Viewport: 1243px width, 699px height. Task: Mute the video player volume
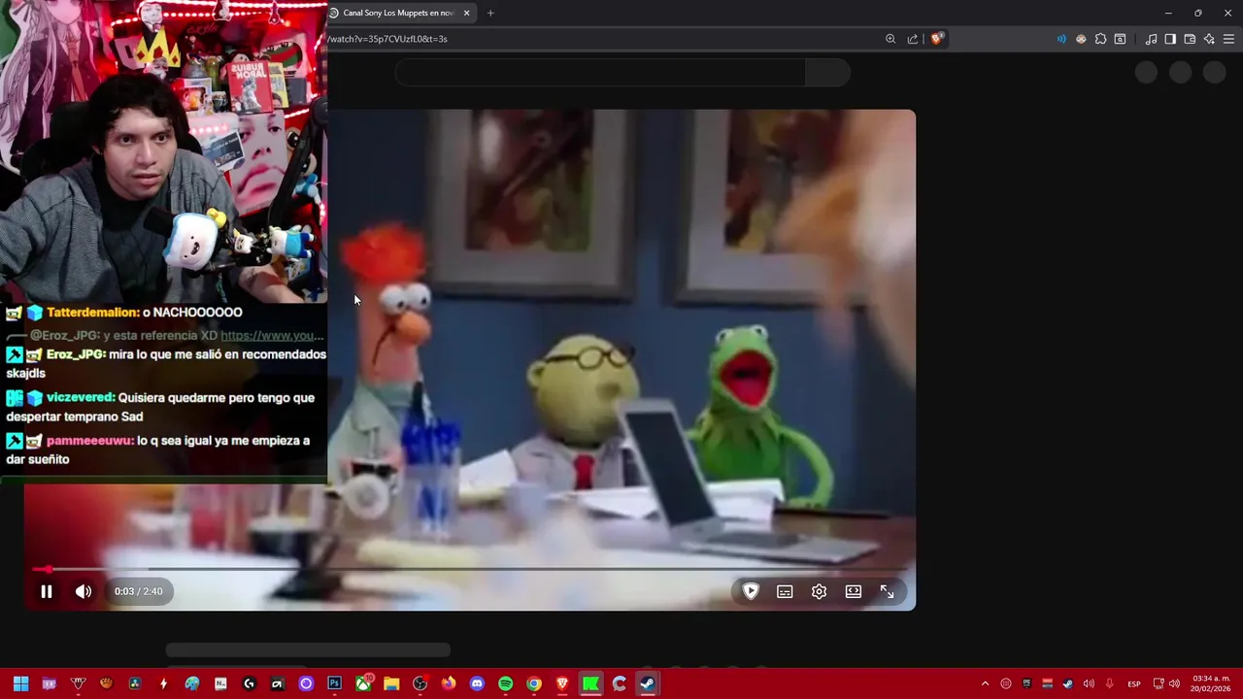[x=84, y=591]
